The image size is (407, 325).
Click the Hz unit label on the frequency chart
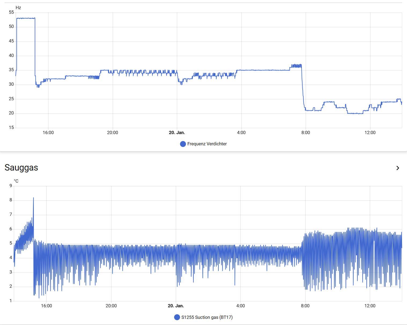[x=18, y=8]
